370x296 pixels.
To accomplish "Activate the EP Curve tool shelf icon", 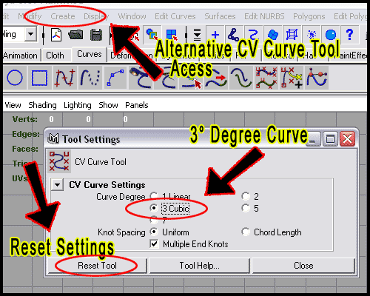I will click(x=65, y=78).
